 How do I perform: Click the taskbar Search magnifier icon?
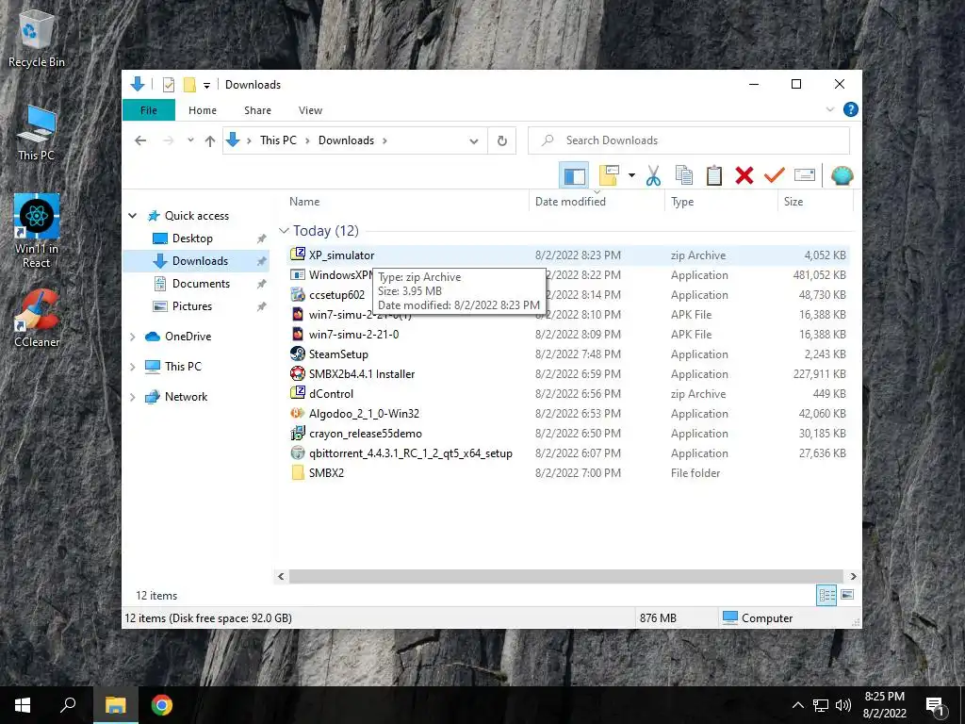click(x=68, y=705)
